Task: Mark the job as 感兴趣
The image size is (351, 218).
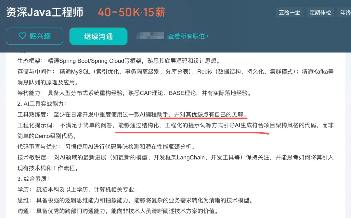Action: 34,36
